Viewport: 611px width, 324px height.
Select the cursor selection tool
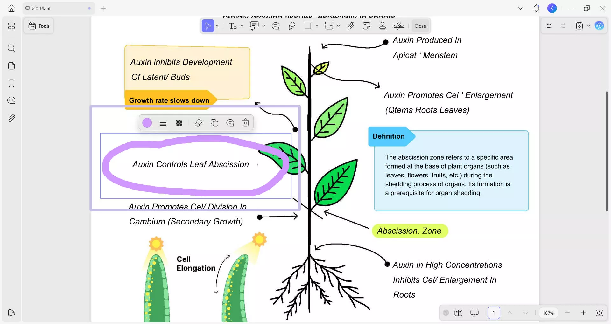tap(208, 26)
